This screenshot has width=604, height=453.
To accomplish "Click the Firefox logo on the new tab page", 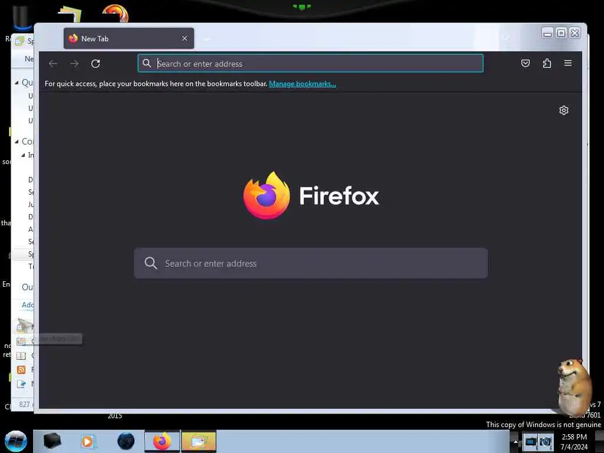I will click(x=266, y=195).
